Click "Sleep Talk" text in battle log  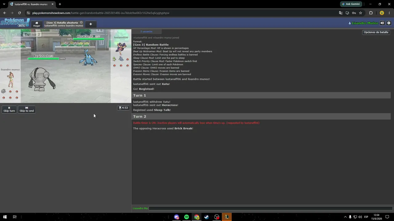coord(162,110)
